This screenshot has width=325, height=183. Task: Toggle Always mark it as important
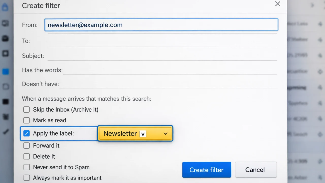pos(26,178)
